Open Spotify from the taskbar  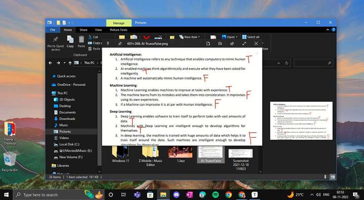(216, 195)
